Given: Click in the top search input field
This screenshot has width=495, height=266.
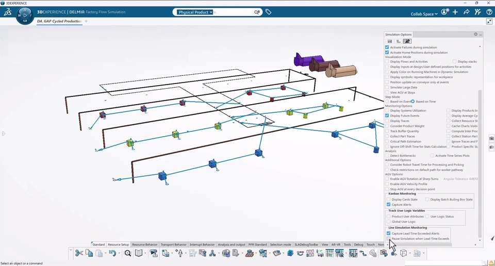Looking at the screenshot, I should [x=233, y=12].
